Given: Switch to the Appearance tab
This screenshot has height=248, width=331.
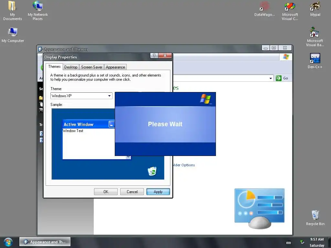Looking at the screenshot, I should [115, 67].
